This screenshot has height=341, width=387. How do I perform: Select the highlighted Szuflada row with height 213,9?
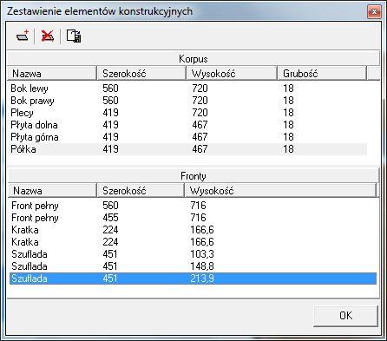pos(193,279)
